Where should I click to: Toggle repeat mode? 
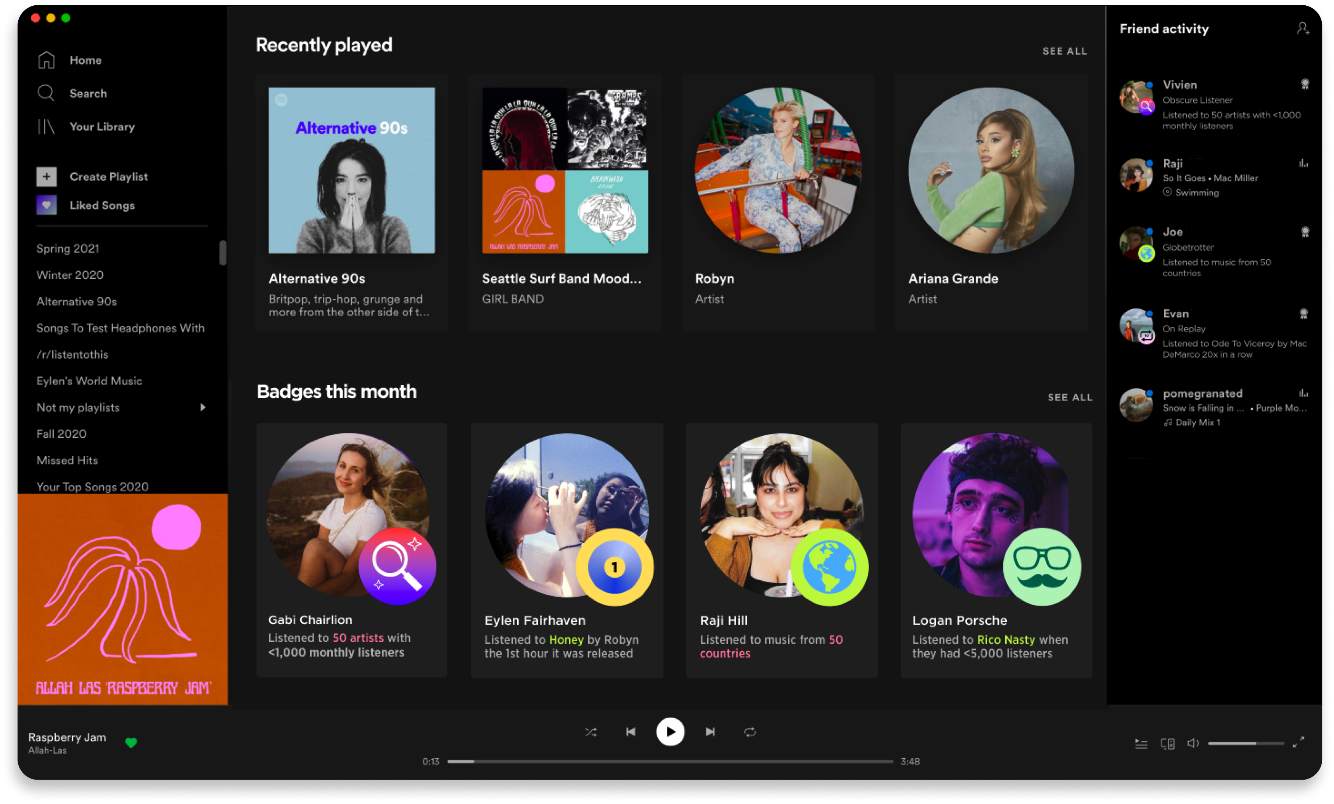coord(750,732)
